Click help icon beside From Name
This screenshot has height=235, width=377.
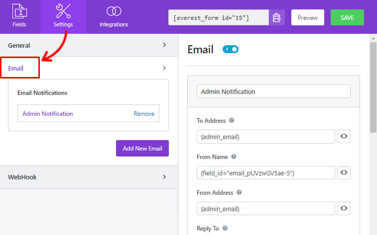pyautogui.click(x=234, y=157)
